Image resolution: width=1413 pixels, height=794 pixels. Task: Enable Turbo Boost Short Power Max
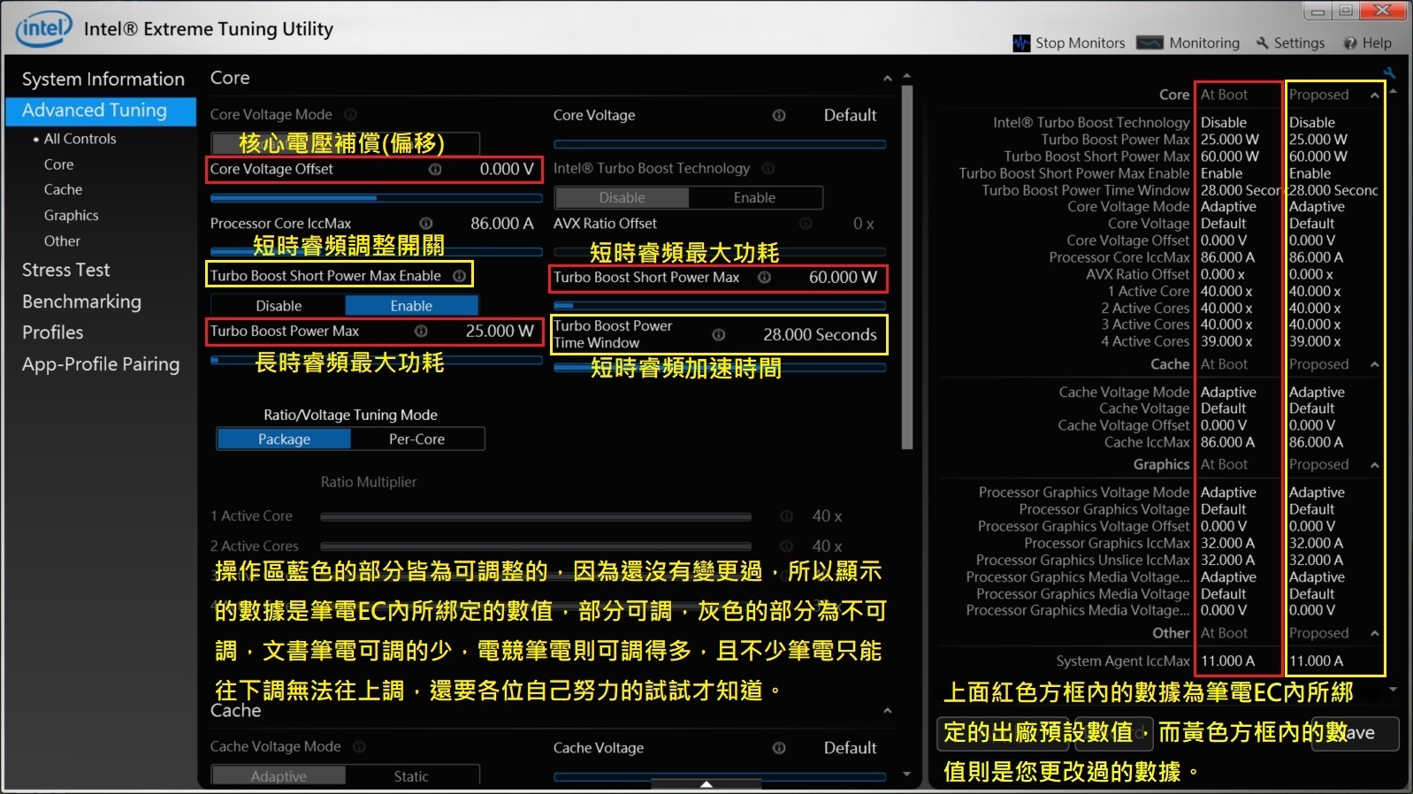[411, 306]
